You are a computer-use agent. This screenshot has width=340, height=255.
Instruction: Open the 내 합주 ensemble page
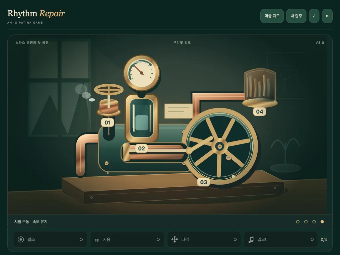point(296,16)
